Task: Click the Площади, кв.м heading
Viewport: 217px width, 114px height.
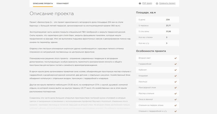Action: 146,12
